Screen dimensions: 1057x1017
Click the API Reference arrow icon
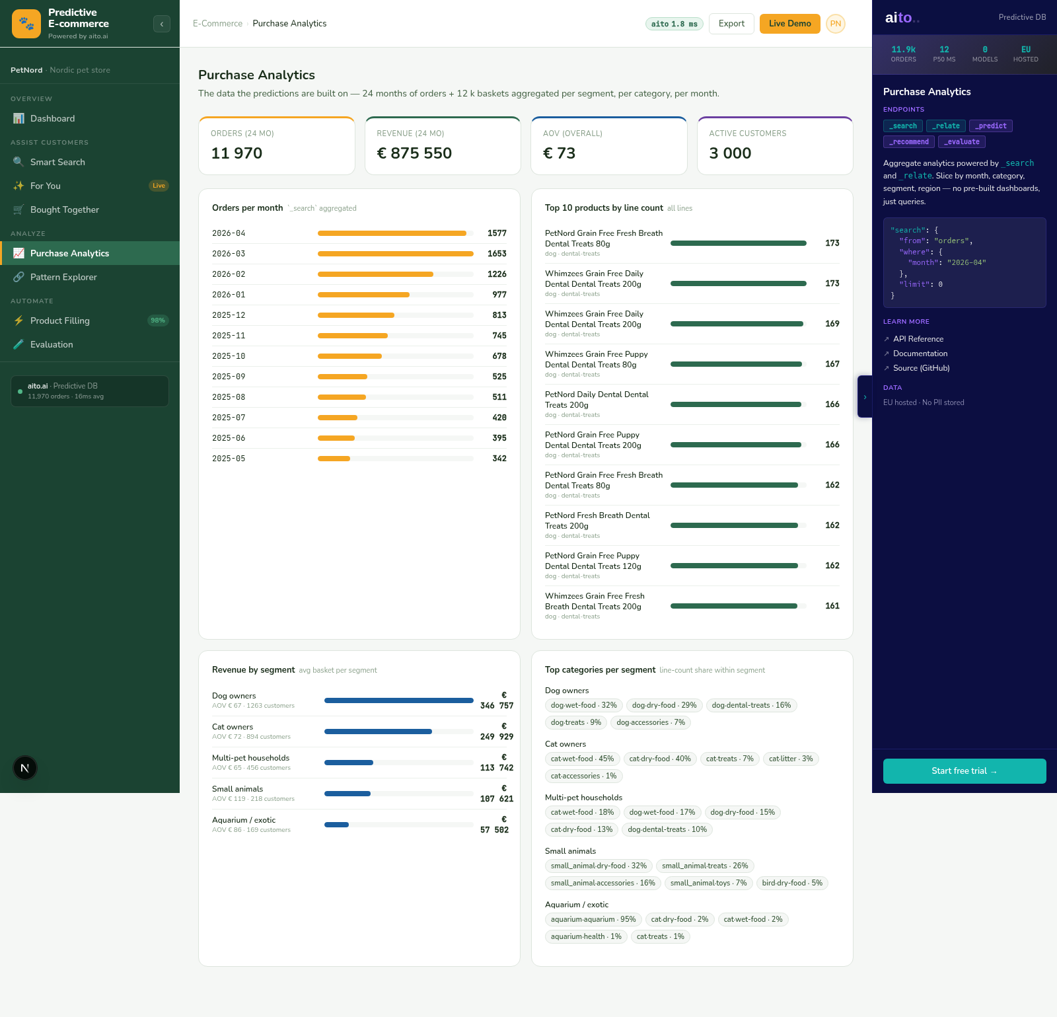click(x=887, y=339)
